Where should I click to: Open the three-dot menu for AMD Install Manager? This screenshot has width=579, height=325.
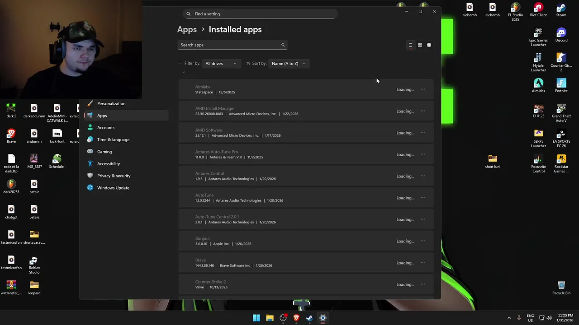coord(422,111)
